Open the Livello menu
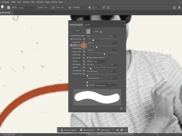 [x=13, y=2]
